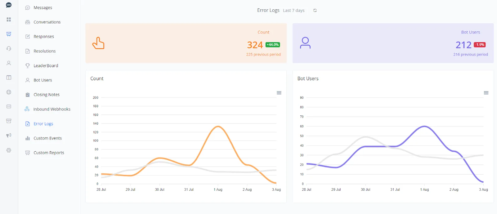The image size is (497, 214).
Task: Open the archive box icon in rail
Action: pos(9,121)
